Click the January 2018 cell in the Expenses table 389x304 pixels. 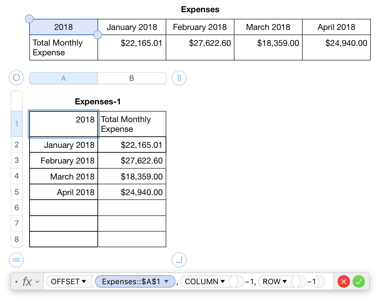tap(132, 27)
